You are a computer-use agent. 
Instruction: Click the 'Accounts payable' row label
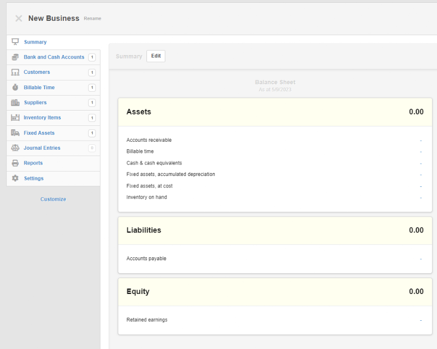[146, 259]
